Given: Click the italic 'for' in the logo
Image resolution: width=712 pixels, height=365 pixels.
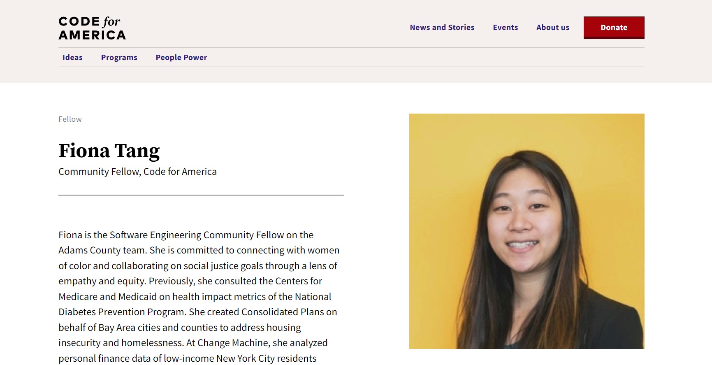Looking at the screenshot, I should (x=111, y=21).
